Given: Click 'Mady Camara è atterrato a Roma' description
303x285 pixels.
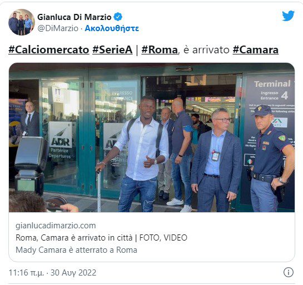Looking at the screenshot, I should click(x=76, y=250).
